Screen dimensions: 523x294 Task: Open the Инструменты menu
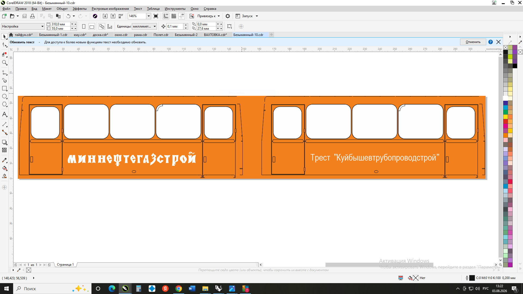tap(175, 9)
